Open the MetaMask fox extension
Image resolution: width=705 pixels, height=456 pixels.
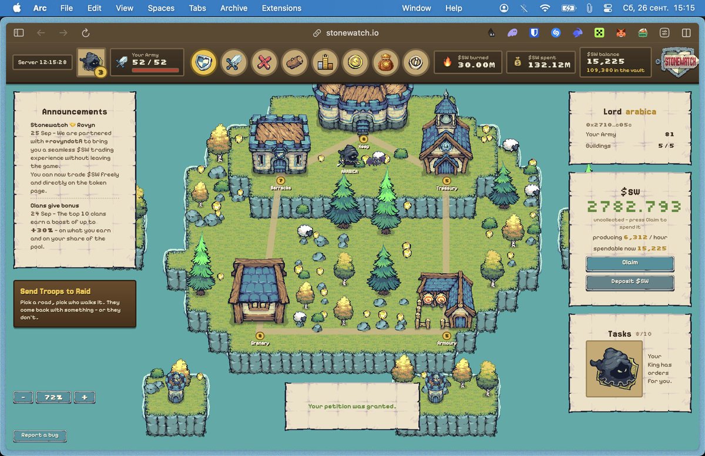click(x=621, y=33)
